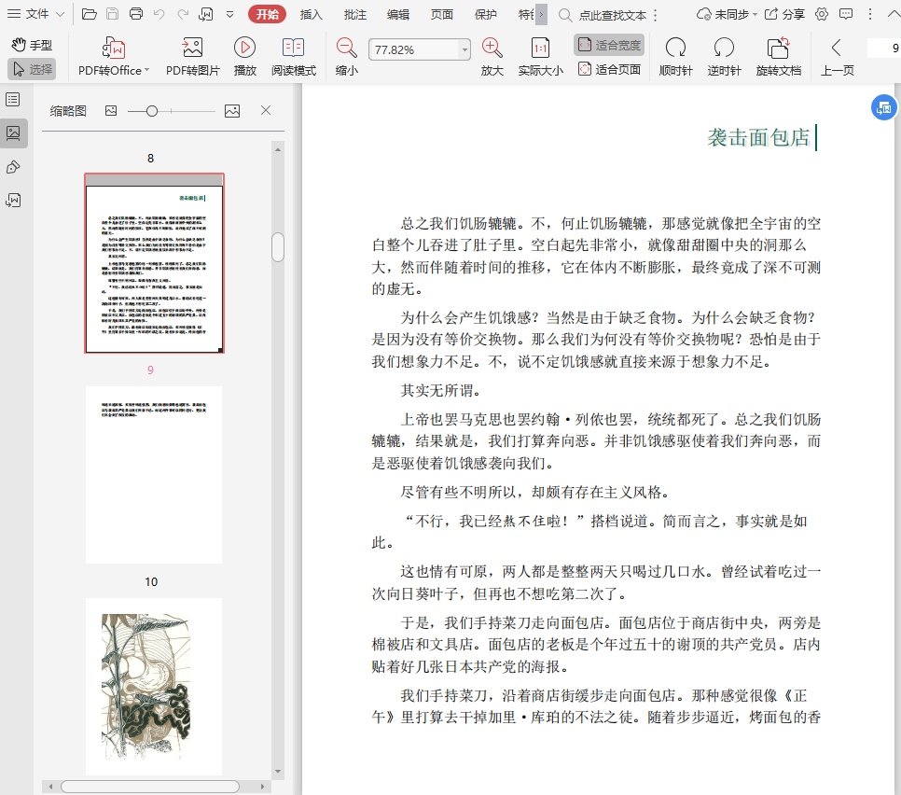This screenshot has width=901, height=795.
Task: Expand PDF转Office dropdown arrow
Action: pos(147,71)
